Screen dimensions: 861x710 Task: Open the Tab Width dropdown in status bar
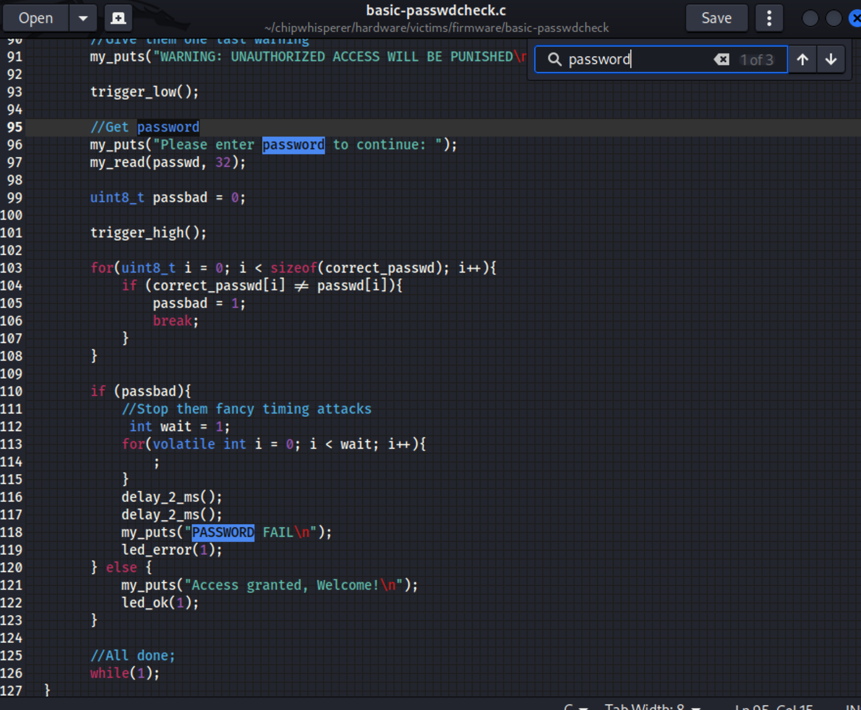(653, 706)
